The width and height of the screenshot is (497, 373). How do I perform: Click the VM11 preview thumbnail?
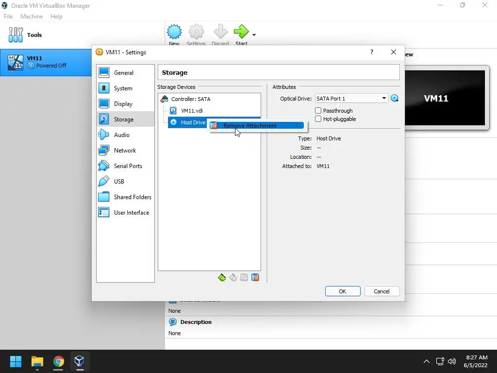point(445,98)
